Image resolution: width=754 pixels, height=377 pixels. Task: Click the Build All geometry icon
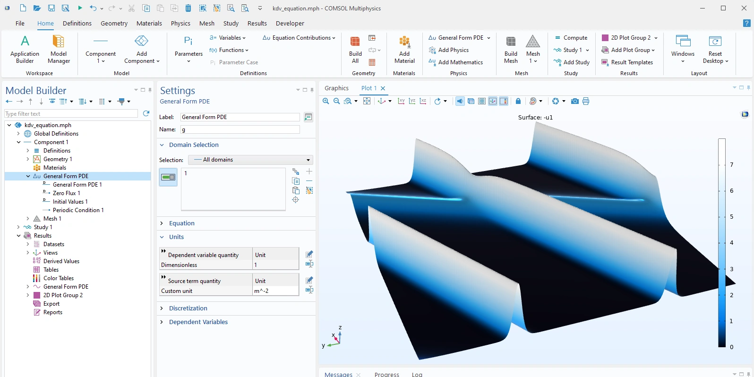[x=355, y=49]
